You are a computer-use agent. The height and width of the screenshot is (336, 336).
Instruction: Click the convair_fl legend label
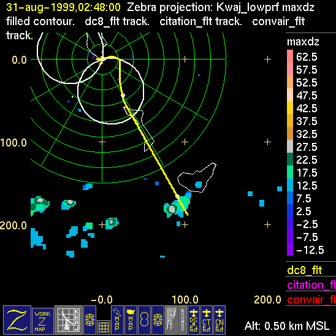click(x=311, y=300)
